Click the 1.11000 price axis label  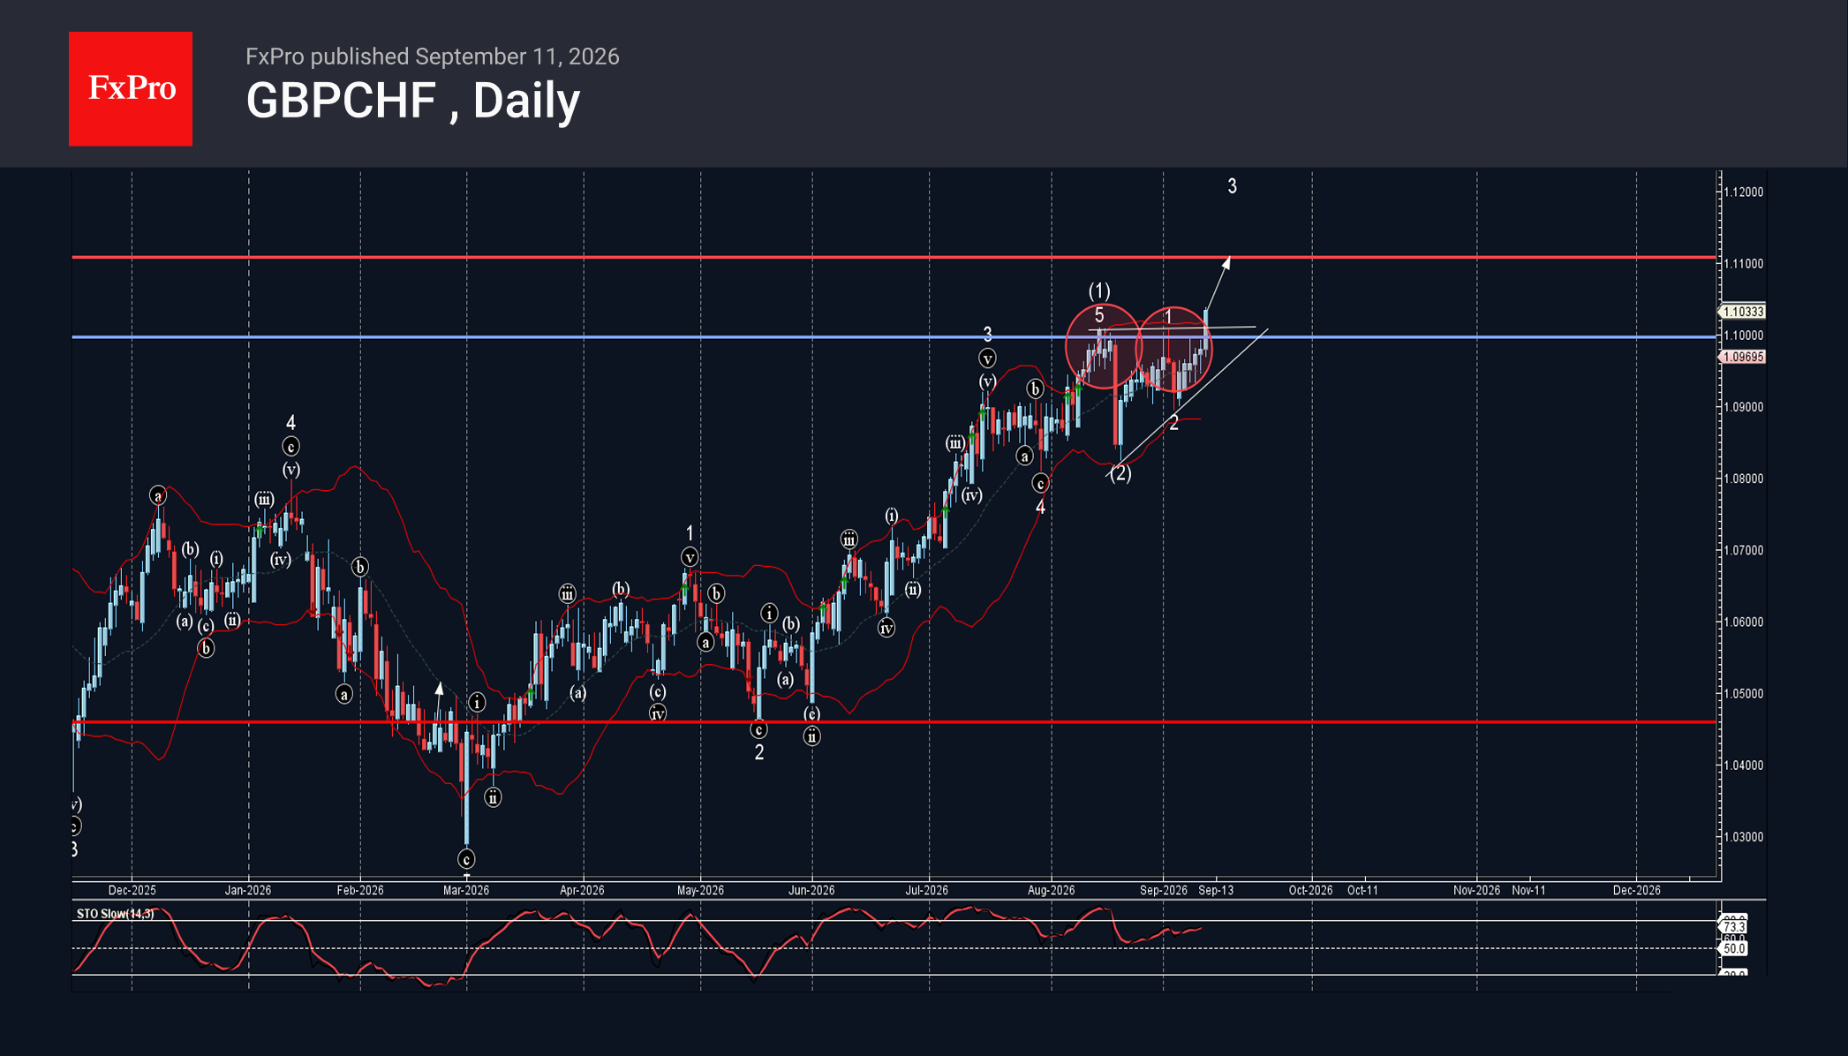pos(1744,264)
